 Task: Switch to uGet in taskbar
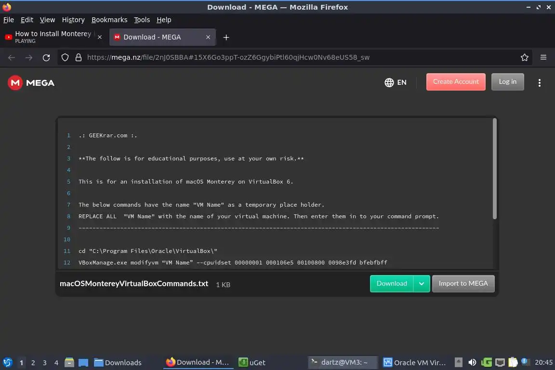[252, 362]
